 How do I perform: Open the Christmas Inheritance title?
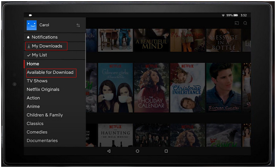pos(187,88)
